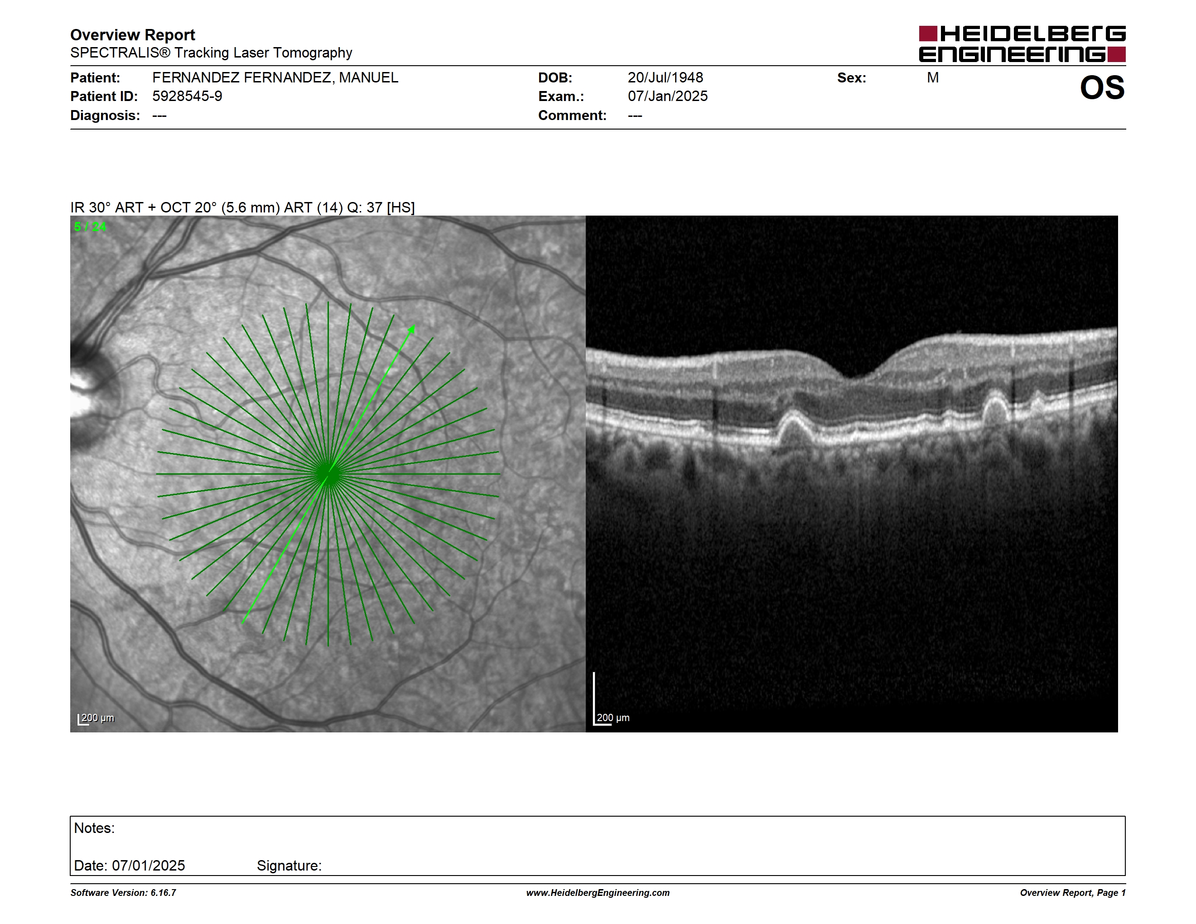This screenshot has height=924, width=1196.
Task: Click the Comment label
Action: click(x=572, y=115)
